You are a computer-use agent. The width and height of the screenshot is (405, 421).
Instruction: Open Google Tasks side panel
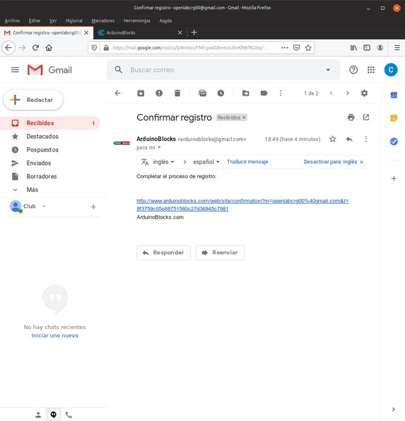(x=394, y=142)
